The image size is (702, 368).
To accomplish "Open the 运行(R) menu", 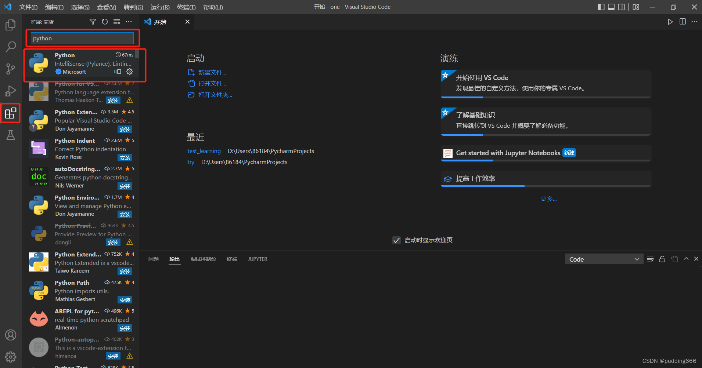I will pos(160,7).
